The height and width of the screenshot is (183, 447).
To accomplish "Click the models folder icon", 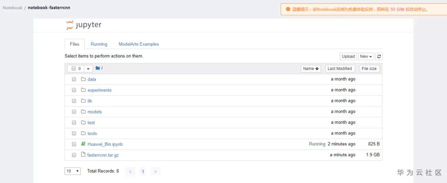I will click(83, 111).
